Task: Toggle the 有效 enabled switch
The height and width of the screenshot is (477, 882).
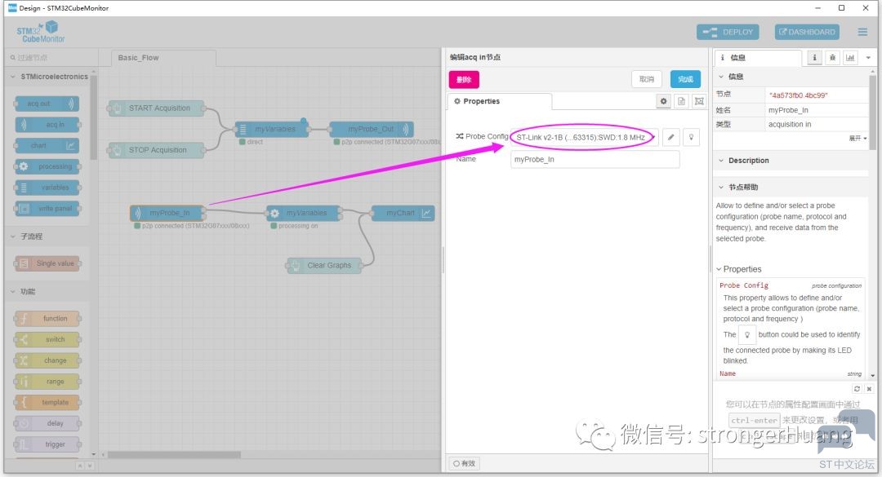Action: pos(465,463)
